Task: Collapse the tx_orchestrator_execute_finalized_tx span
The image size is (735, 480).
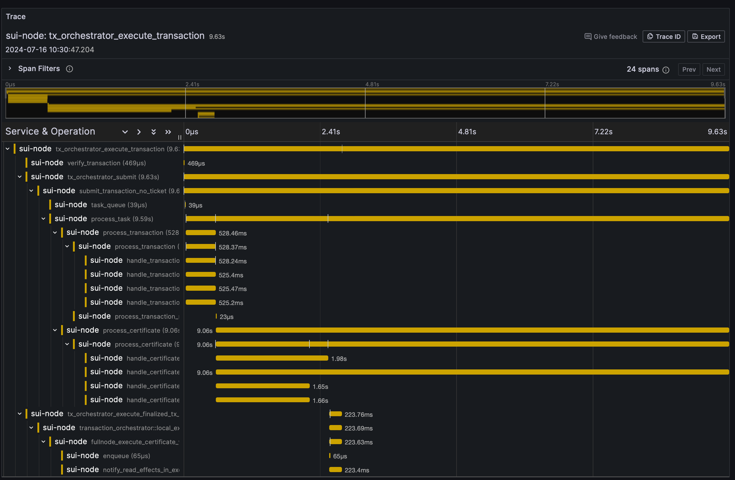Action: [19, 414]
